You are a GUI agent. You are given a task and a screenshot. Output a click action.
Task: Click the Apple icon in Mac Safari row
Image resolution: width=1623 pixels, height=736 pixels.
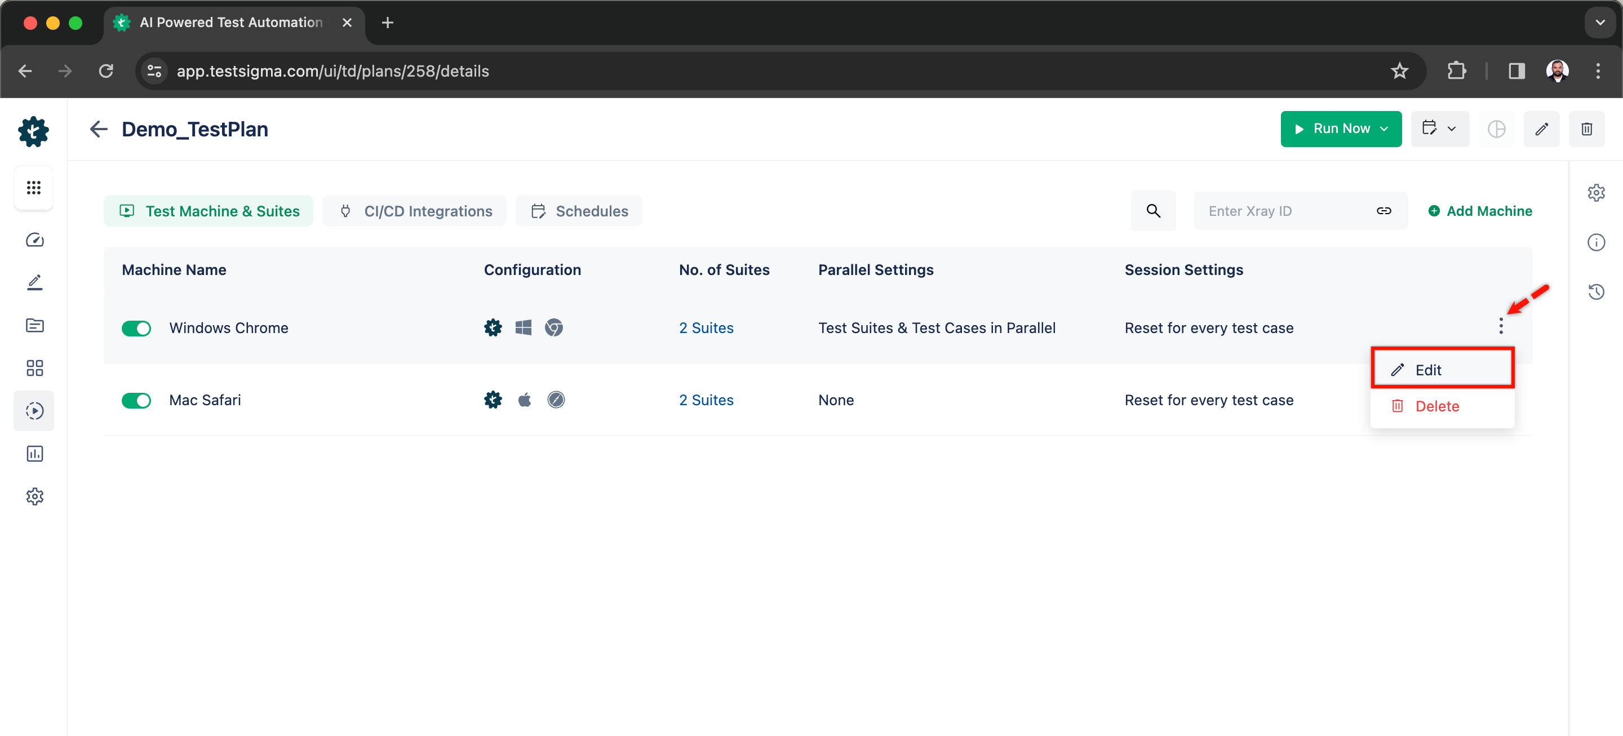(524, 400)
